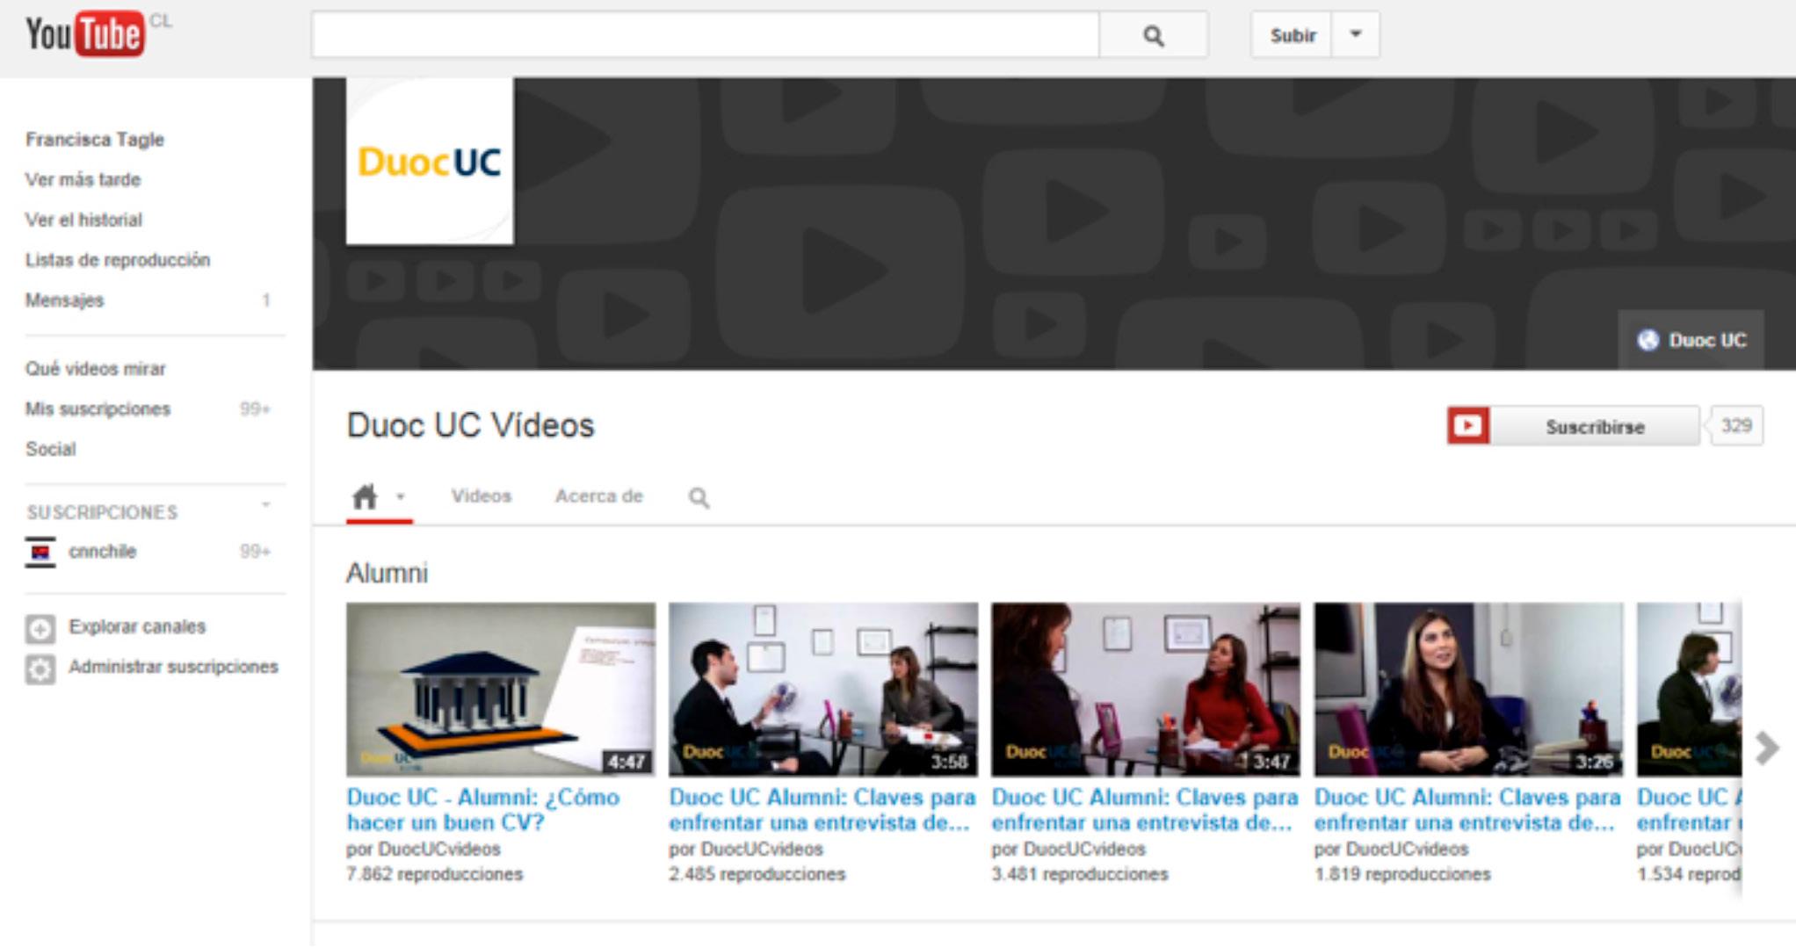Viewport: 1796px width, 947px height.
Task: Click the search magnifier button
Action: (x=1153, y=35)
